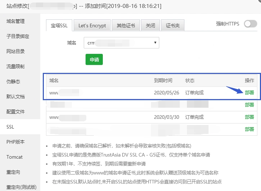Go to 子目录绑定 settings
Viewport: 261px width, 191px height.
(18, 36)
